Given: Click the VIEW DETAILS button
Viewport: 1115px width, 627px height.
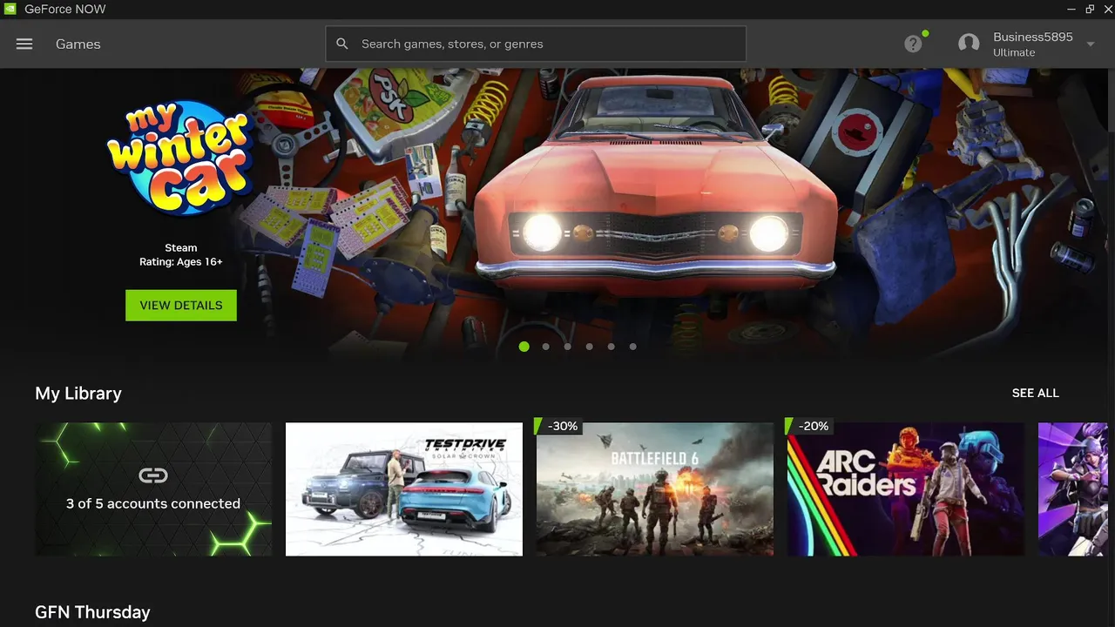Looking at the screenshot, I should [x=181, y=305].
